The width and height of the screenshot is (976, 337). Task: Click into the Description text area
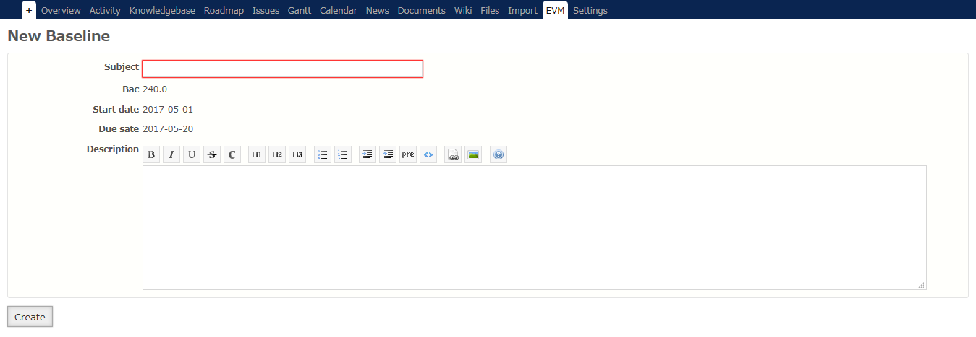coord(534,227)
